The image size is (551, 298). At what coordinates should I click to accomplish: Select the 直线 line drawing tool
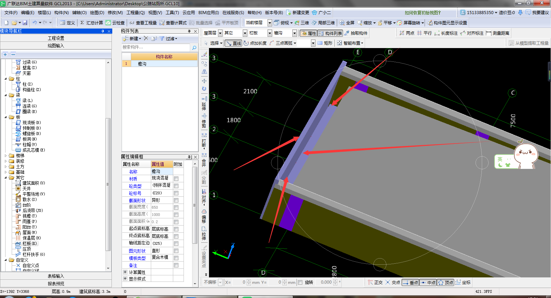233,43
